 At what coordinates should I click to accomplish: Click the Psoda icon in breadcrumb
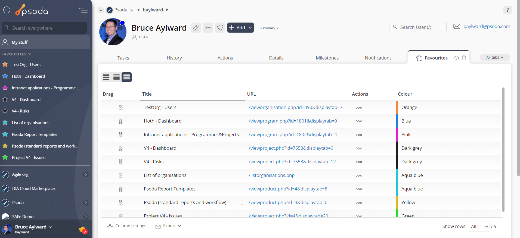(110, 10)
